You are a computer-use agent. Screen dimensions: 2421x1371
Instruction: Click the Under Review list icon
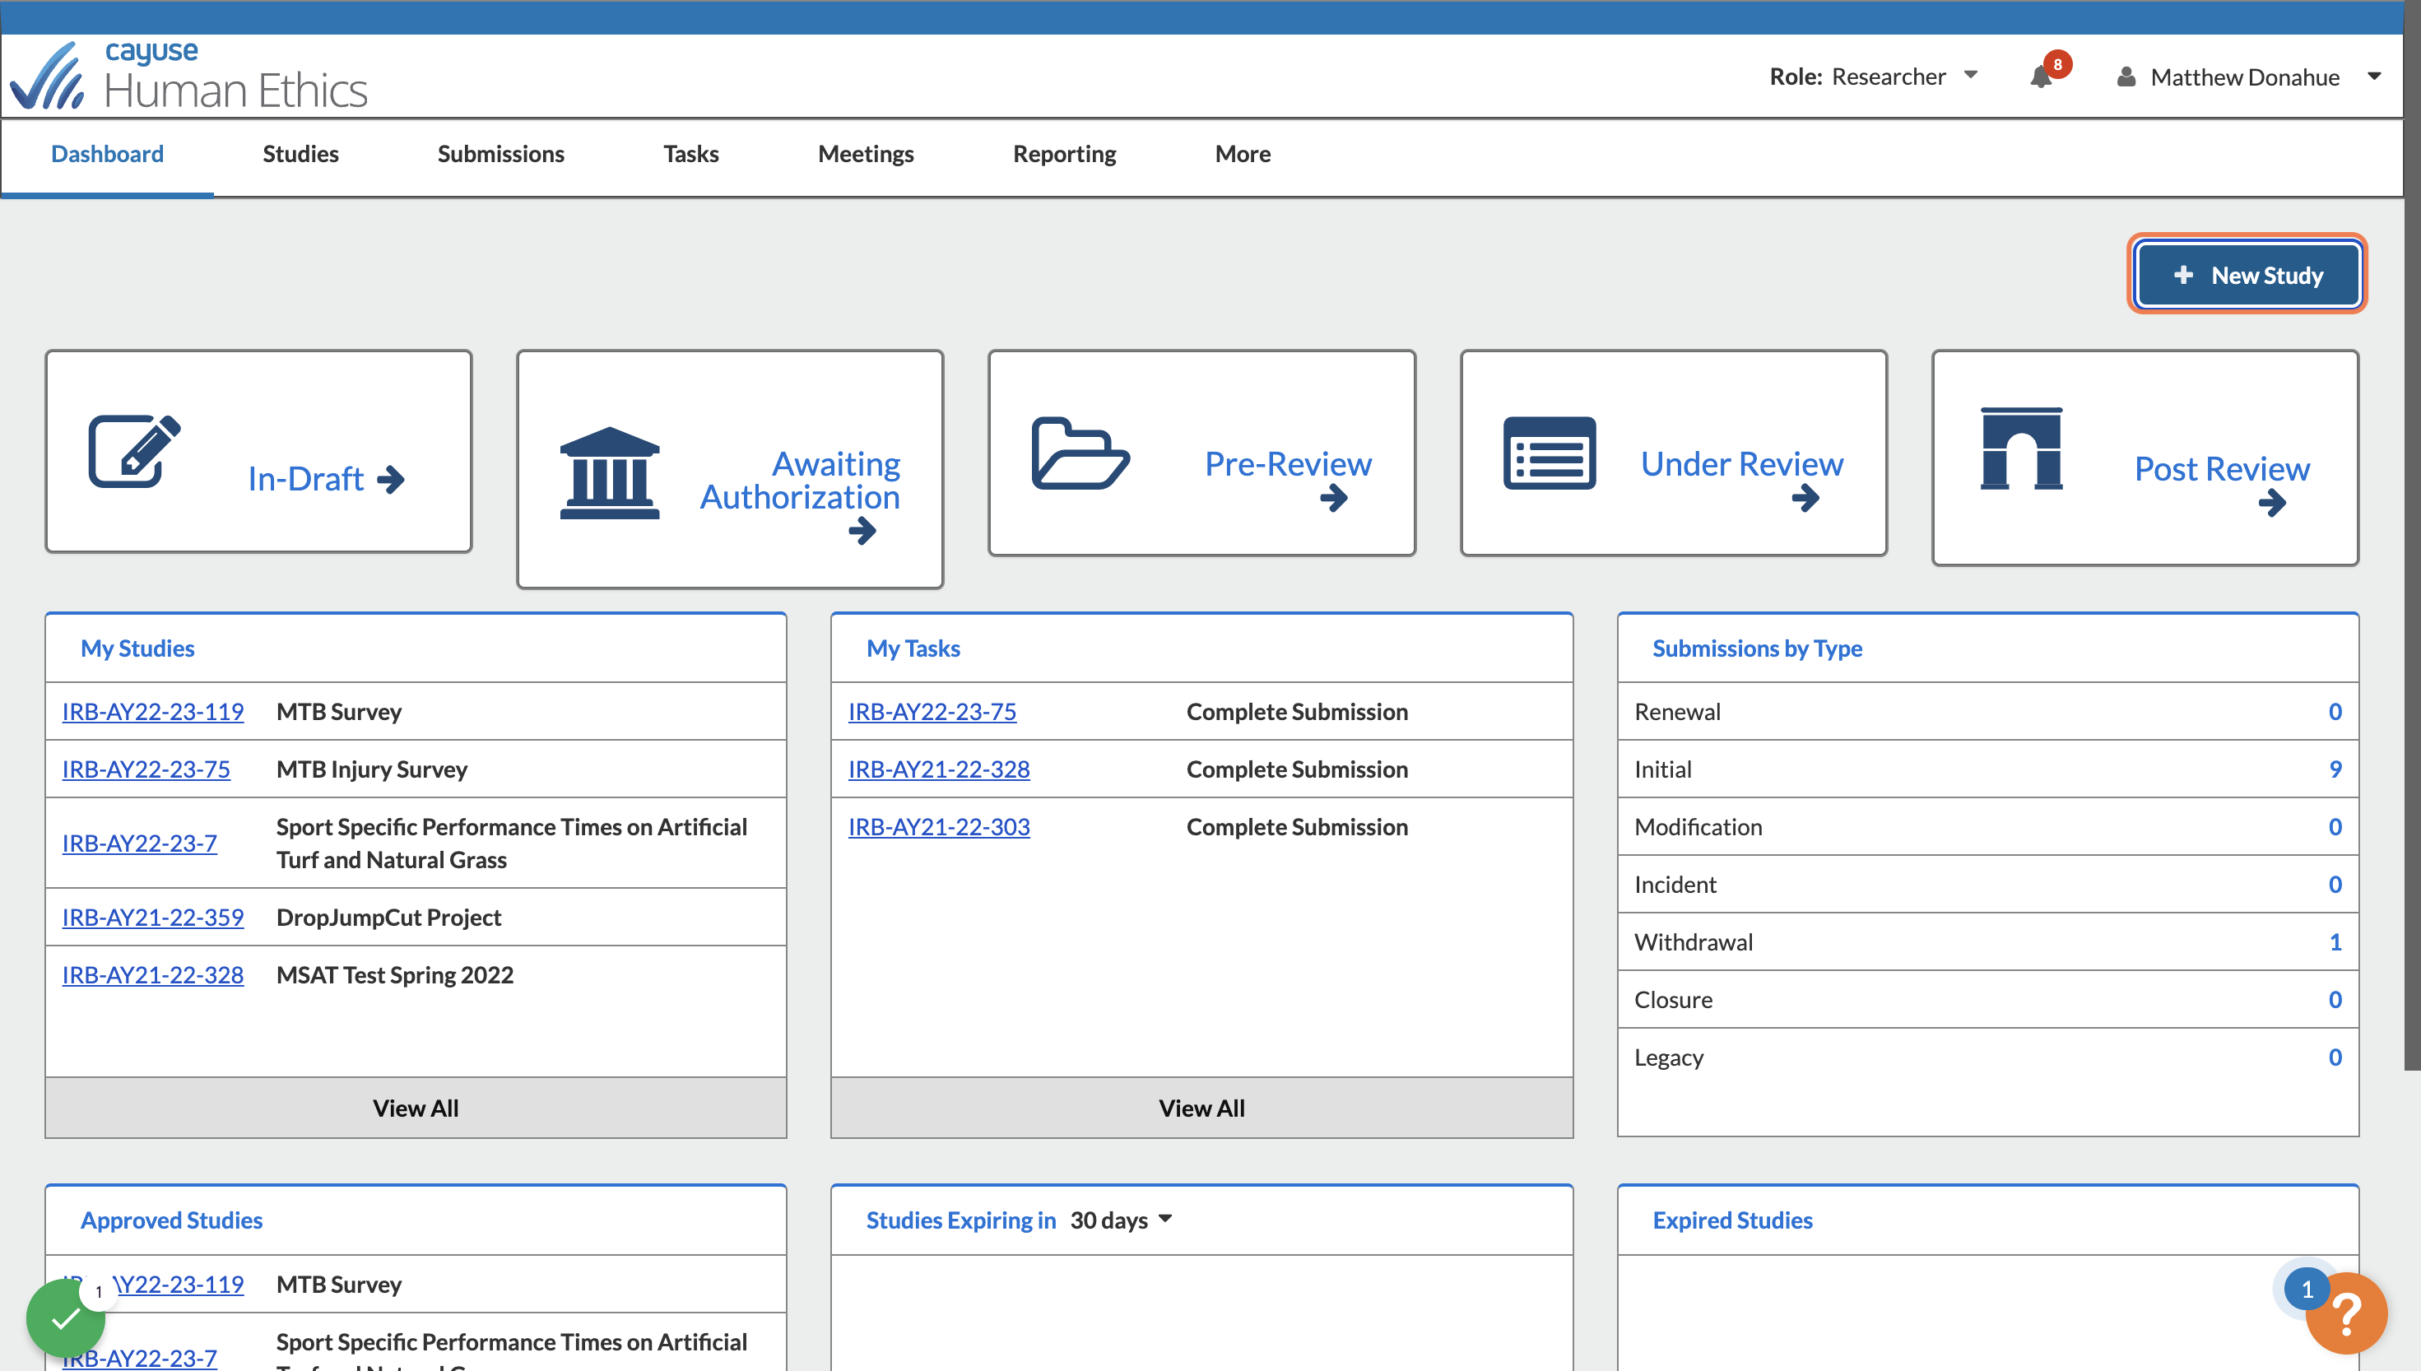(1550, 453)
